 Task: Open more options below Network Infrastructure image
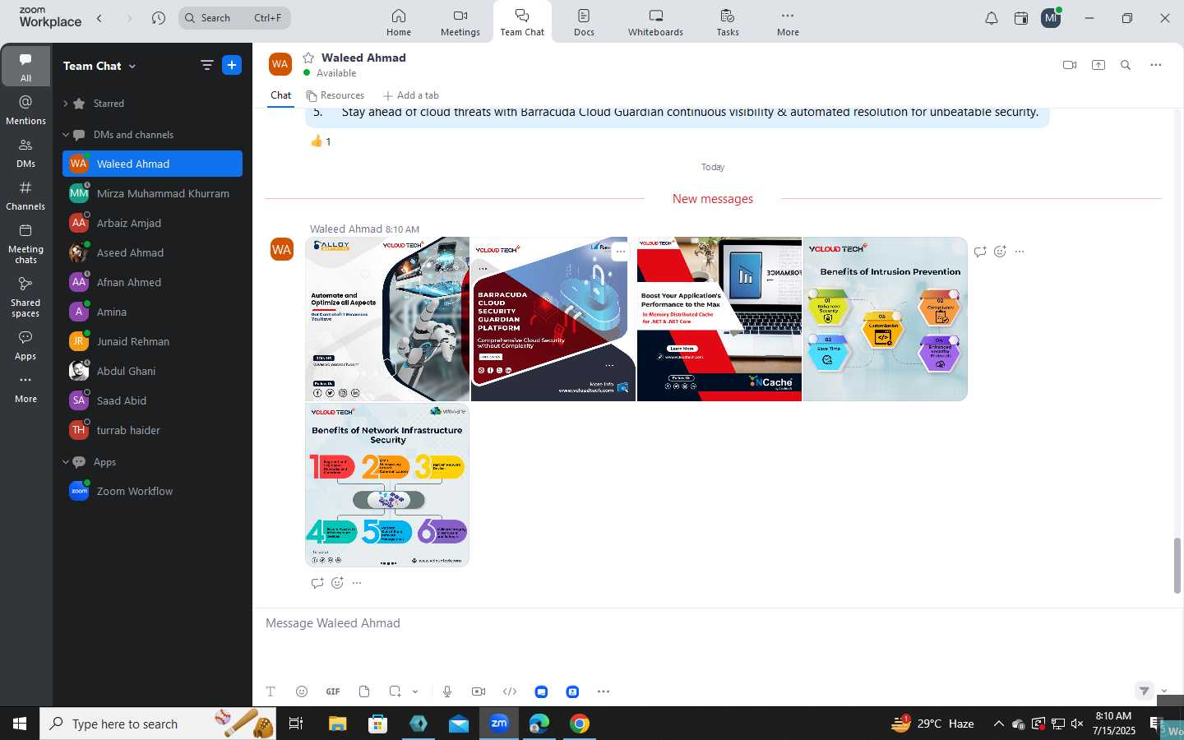pyautogui.click(x=357, y=583)
